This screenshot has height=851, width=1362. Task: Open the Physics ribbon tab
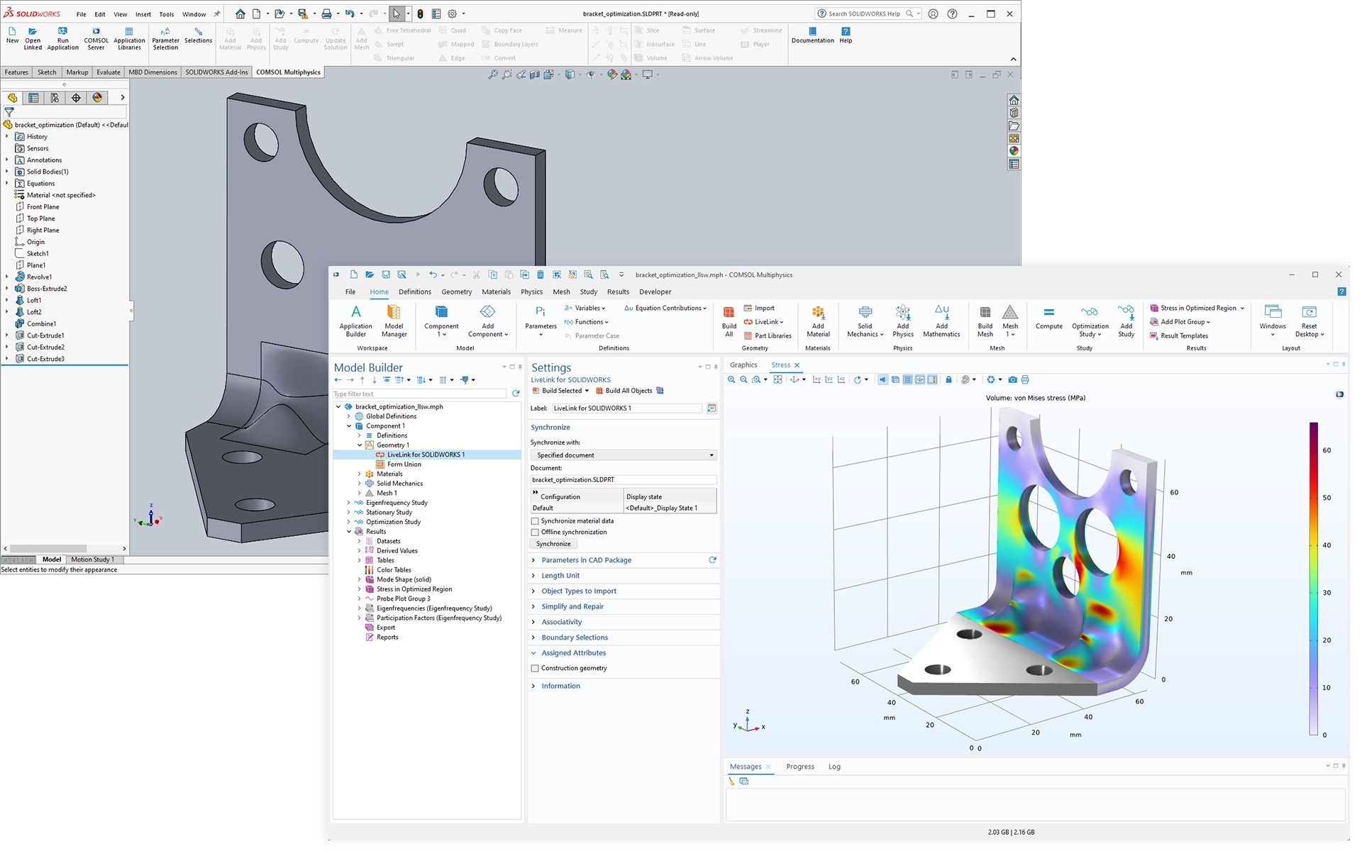(x=531, y=292)
